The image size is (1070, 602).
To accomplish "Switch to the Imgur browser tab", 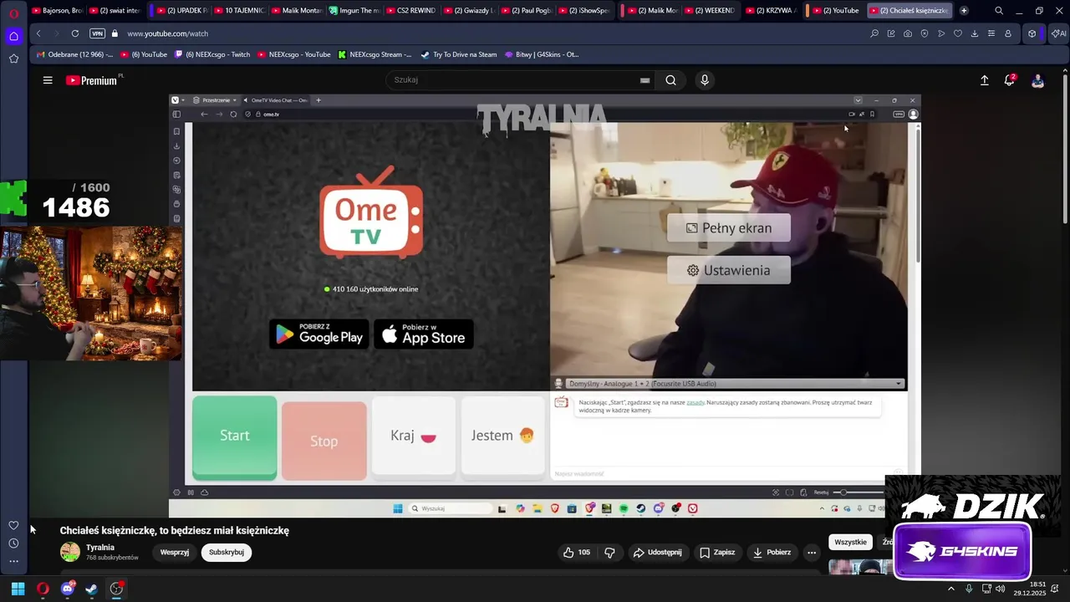I will (354, 11).
